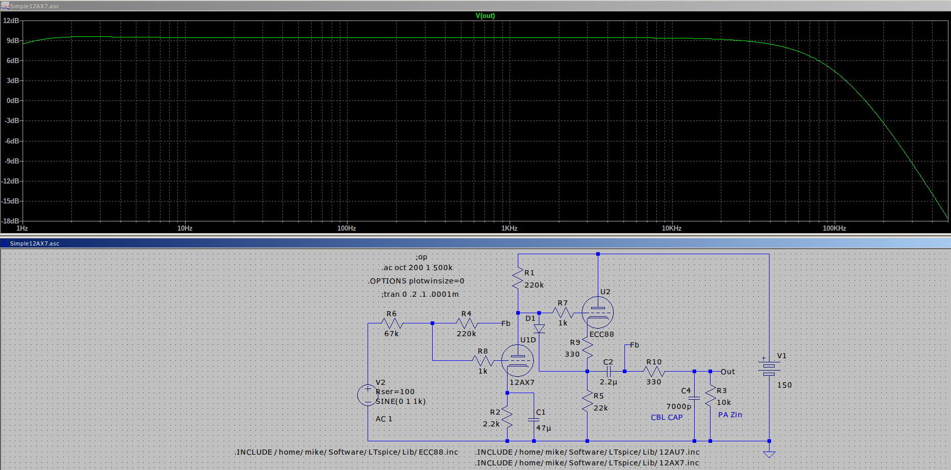The width and height of the screenshot is (951, 470).
Task: Click the 10Hz label on the frequency axis
Action: [x=185, y=228]
